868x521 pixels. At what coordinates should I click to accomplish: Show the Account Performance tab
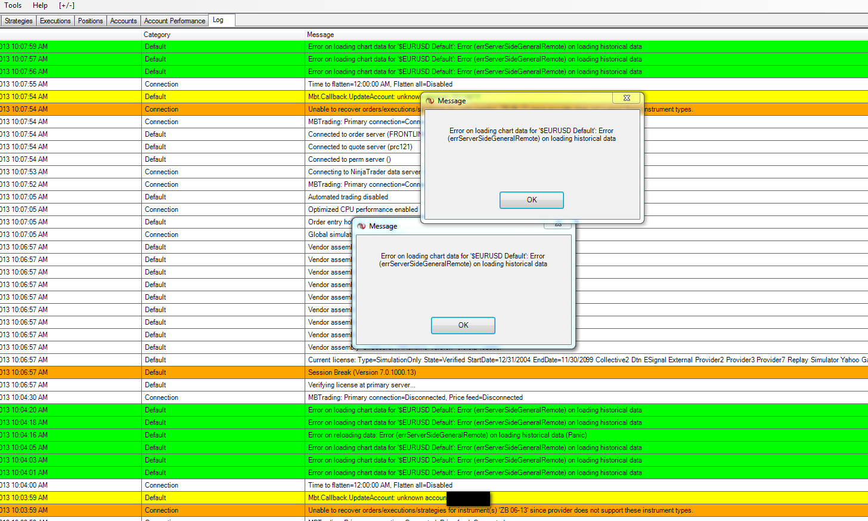click(175, 21)
